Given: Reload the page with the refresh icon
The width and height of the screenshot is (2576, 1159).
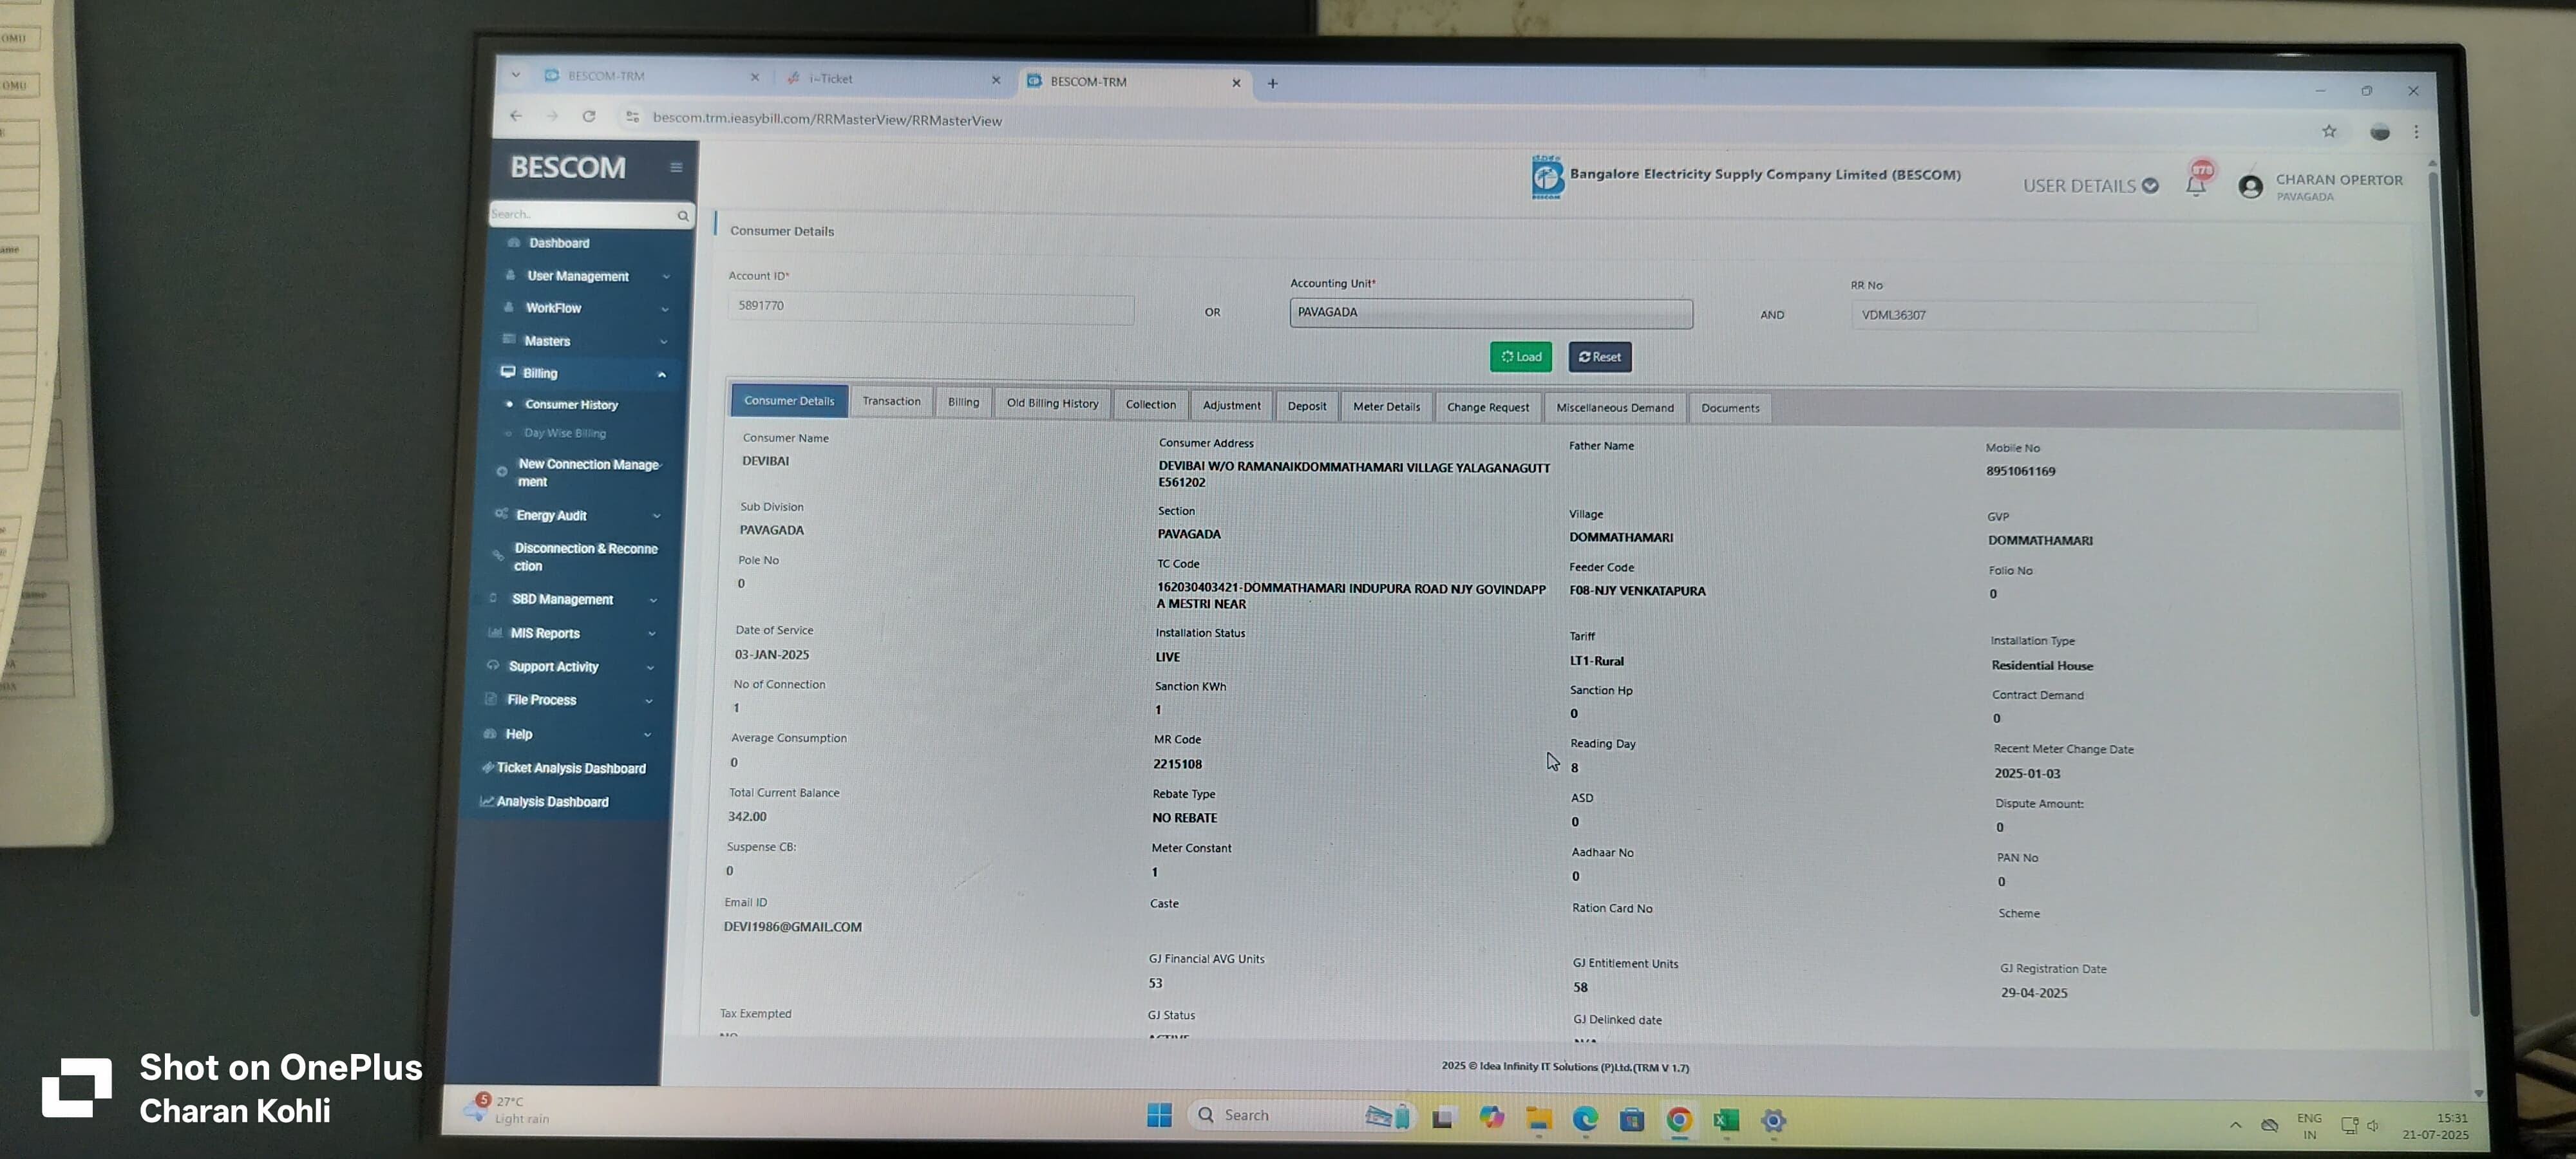Looking at the screenshot, I should [x=589, y=117].
